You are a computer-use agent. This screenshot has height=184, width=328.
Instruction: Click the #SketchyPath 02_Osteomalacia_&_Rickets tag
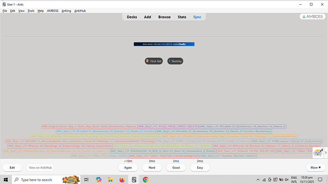pyautogui.click(x=163, y=151)
